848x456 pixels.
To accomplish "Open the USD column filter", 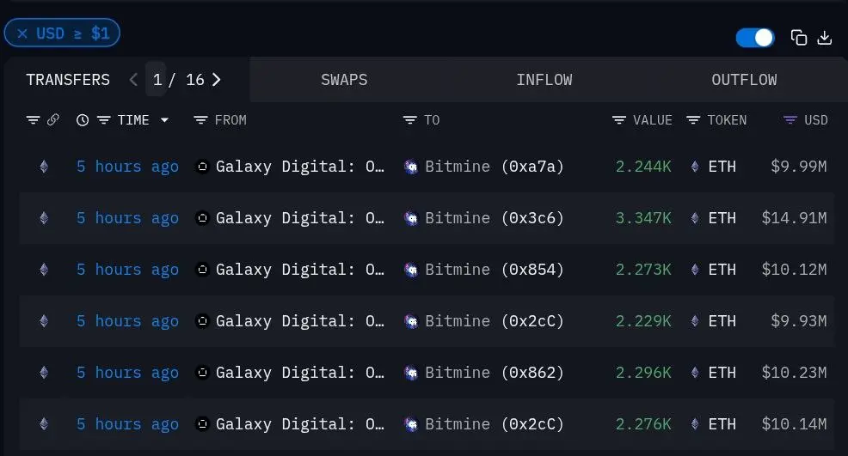I will [x=790, y=120].
